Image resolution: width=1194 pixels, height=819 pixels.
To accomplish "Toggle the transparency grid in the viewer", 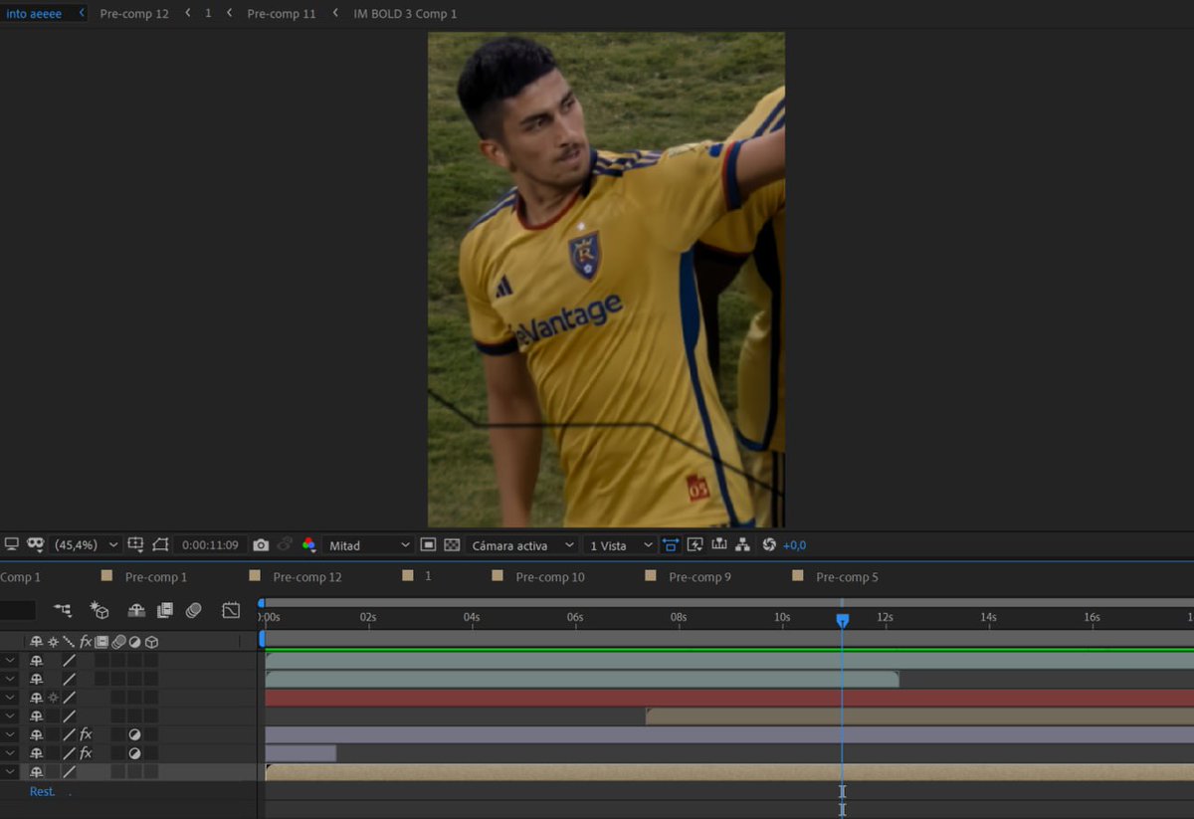I will pyautogui.click(x=452, y=545).
